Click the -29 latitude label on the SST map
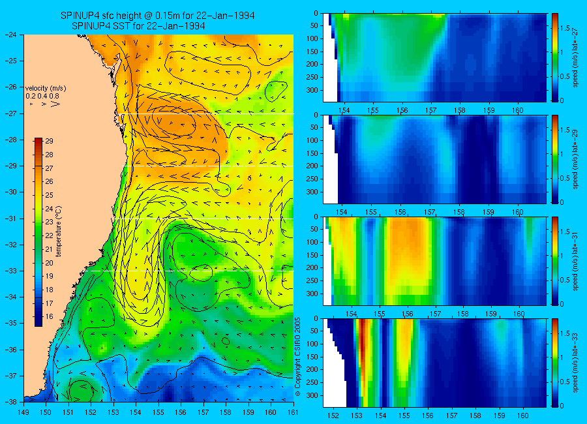 tap(10, 166)
